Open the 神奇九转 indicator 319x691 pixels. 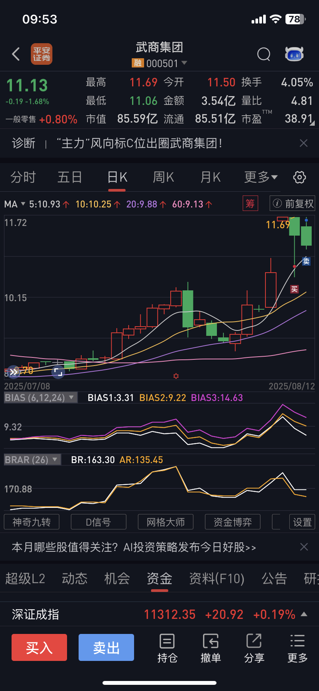click(32, 522)
